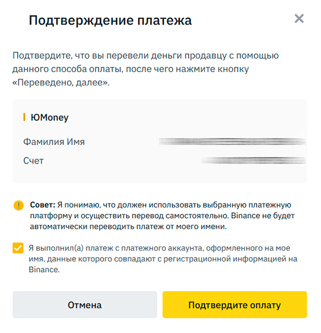Uncheck the payment-made confirmation checkbox
Screen dimensions: 321x333
(x=19, y=248)
